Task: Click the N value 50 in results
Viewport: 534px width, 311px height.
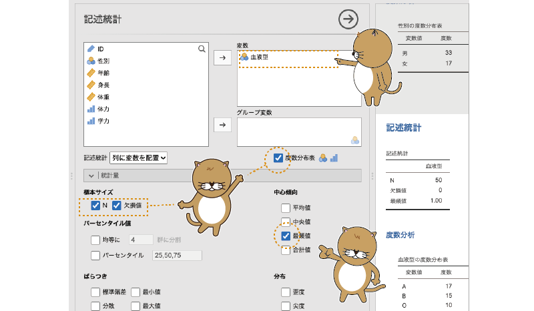Action: click(x=439, y=180)
